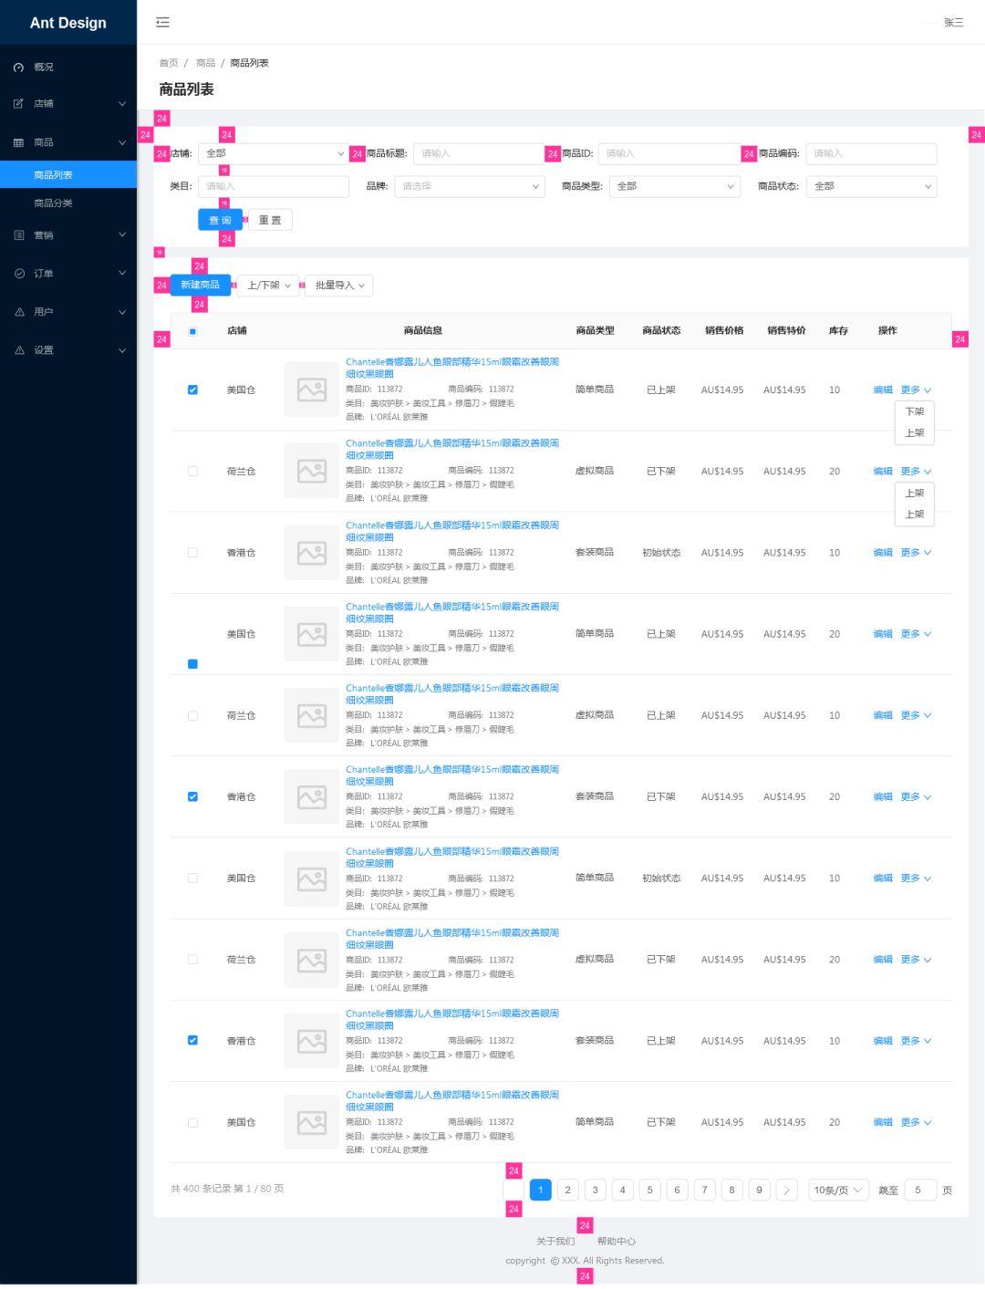Open the 商品状态 filter dropdown

pos(871,187)
